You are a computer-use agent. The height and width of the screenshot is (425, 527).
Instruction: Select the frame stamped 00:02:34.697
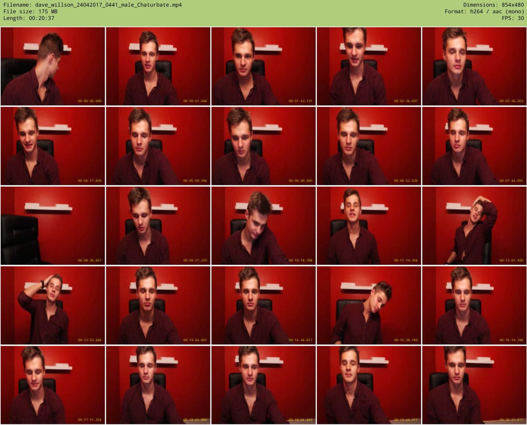(369, 66)
